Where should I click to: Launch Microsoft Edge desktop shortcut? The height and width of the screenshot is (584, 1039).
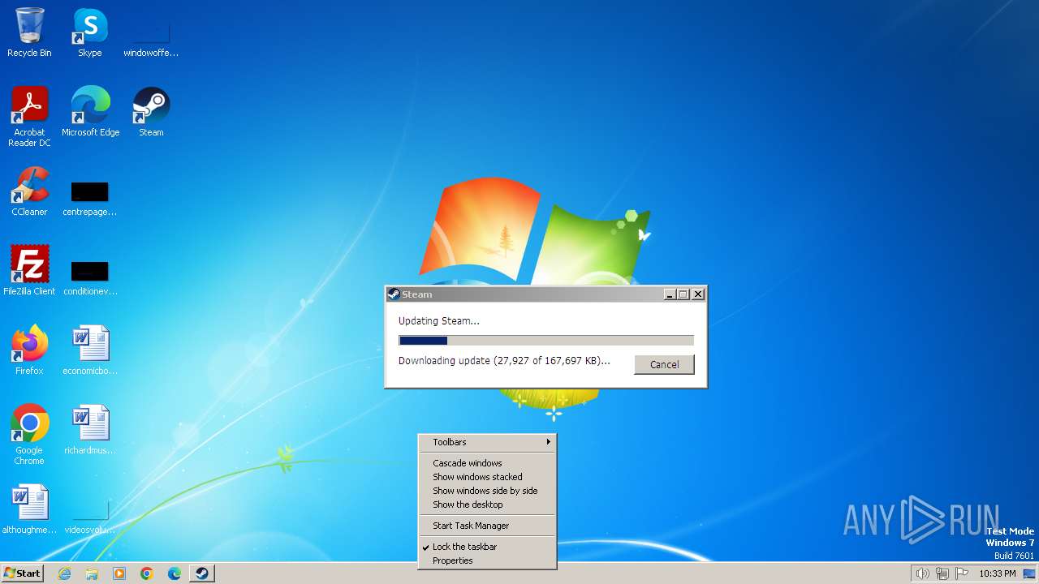[90, 112]
